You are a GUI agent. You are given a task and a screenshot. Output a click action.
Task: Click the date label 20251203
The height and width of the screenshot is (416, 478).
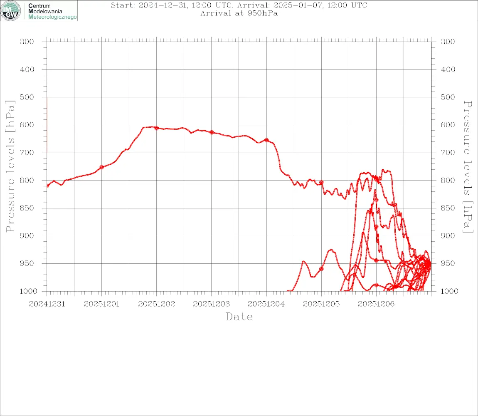212,304
